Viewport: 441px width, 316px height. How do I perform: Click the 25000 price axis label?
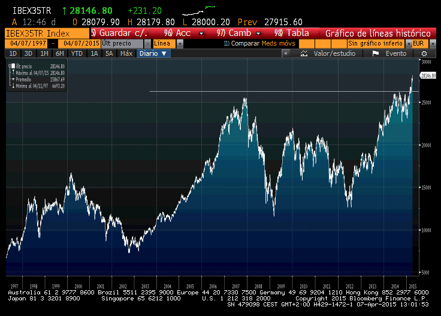point(426,103)
